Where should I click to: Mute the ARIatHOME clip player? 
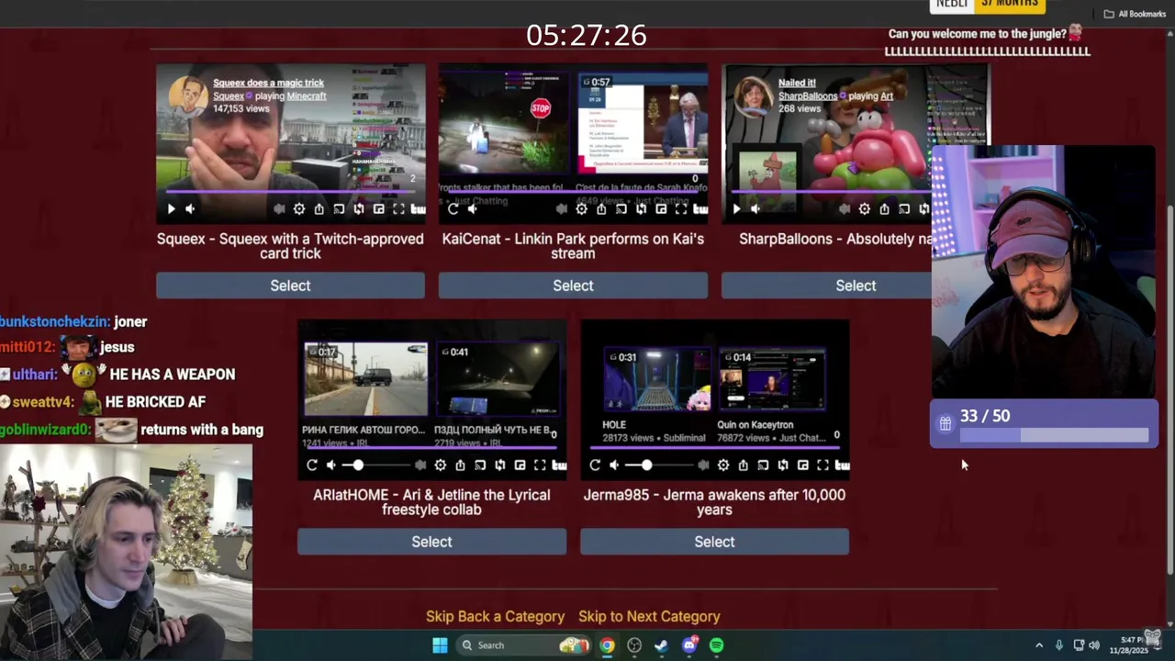(x=331, y=465)
